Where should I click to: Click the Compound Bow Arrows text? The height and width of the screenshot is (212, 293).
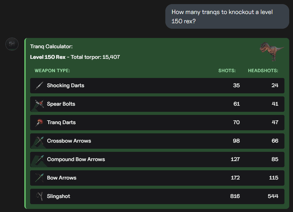coord(76,159)
